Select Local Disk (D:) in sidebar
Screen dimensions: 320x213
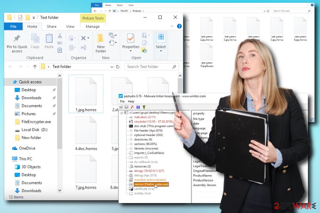34,130
